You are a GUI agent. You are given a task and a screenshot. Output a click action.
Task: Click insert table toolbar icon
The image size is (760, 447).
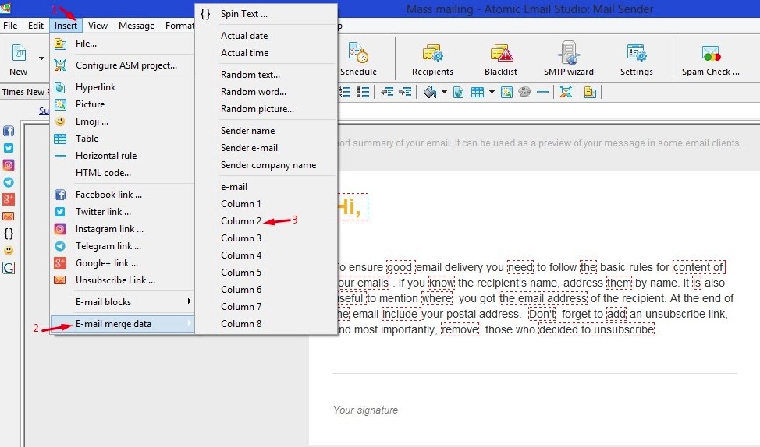point(478,92)
